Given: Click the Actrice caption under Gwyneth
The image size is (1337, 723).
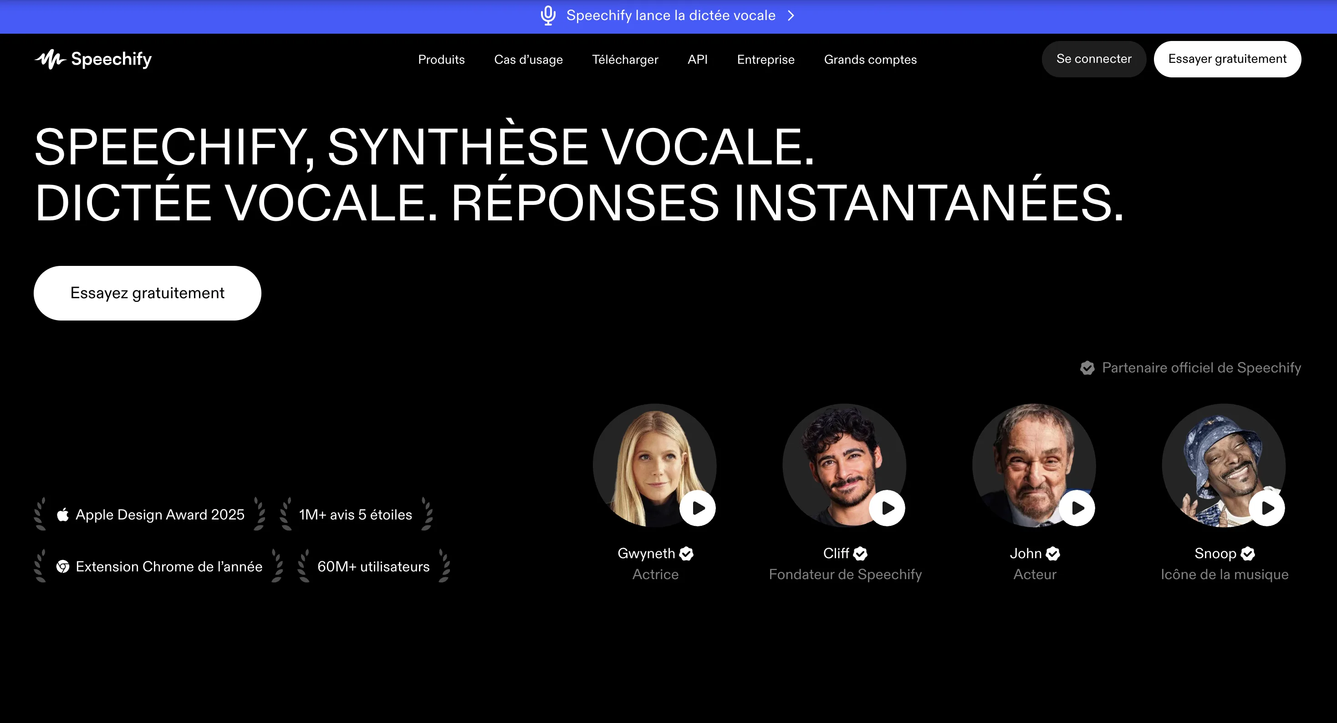Looking at the screenshot, I should tap(655, 575).
